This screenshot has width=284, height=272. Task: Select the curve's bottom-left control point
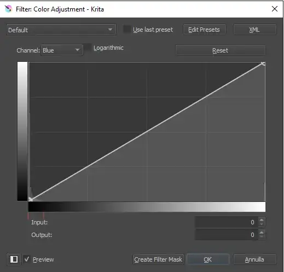(x=30, y=199)
